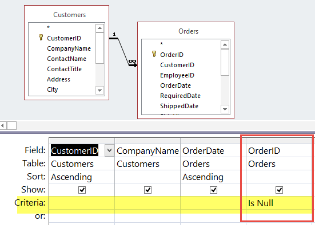Click Table cell Customers under CompanyName

click(x=147, y=163)
